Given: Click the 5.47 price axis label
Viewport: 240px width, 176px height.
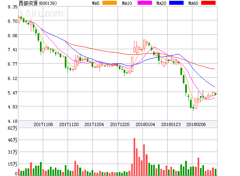Looking at the screenshot, I should pyautogui.click(x=12, y=92).
